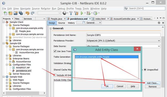Expand the Web Pages node
Viewport: 167px width, 97px height.
(7, 80)
